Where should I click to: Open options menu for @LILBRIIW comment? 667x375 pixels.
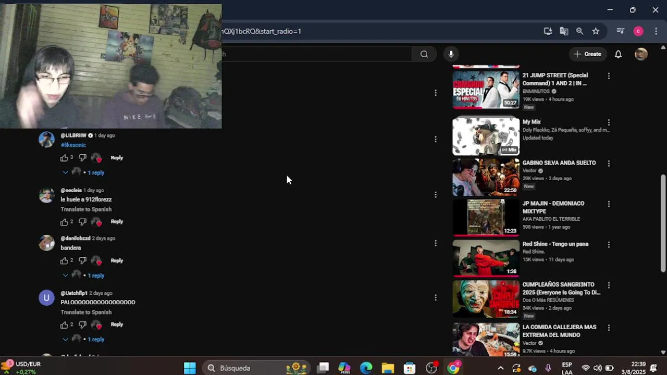tap(436, 139)
